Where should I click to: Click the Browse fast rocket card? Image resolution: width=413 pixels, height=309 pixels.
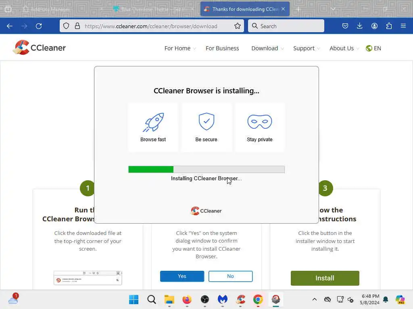[153, 128]
